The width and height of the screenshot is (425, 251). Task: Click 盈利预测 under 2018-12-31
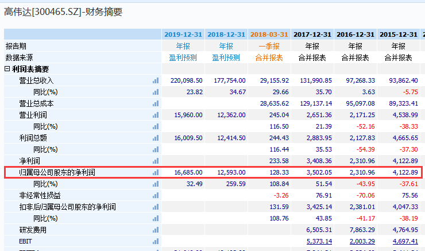[226, 57]
